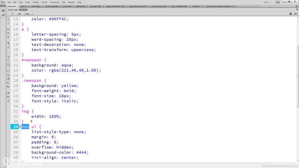Switch to the images_hyperlinks.html tab
This screenshot has height=168, width=299.
(x=115, y=6)
